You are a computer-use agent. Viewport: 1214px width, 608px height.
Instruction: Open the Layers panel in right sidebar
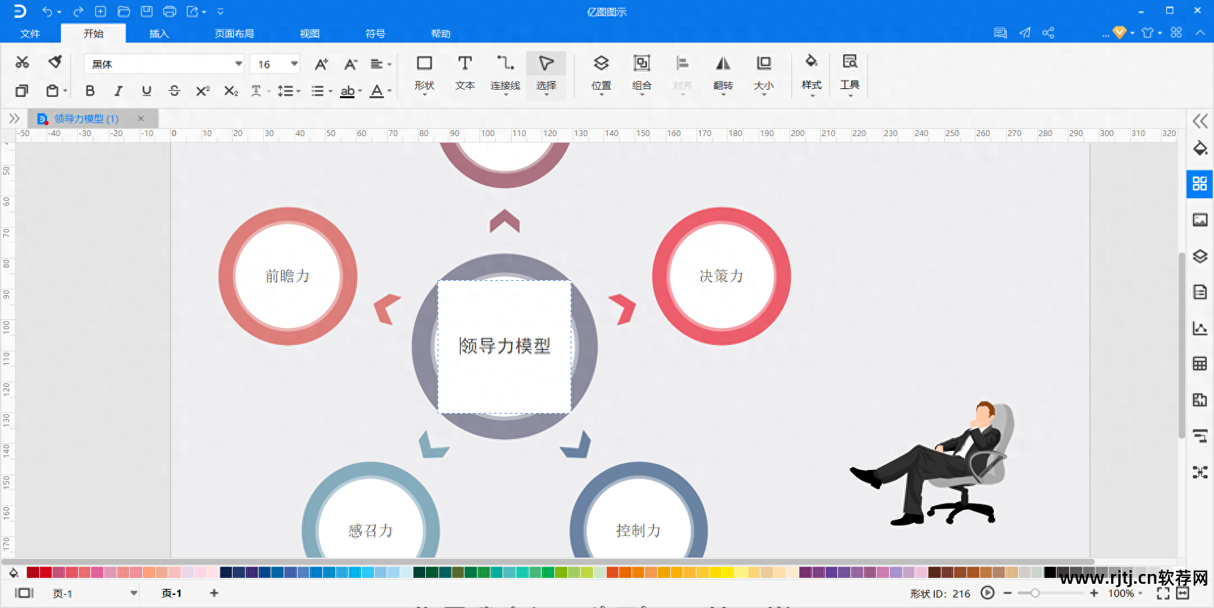(x=1200, y=256)
